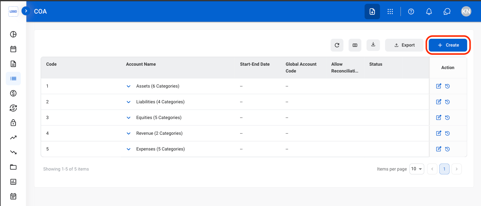Click the Create button
Image resolution: width=481 pixels, height=206 pixels.
point(448,45)
